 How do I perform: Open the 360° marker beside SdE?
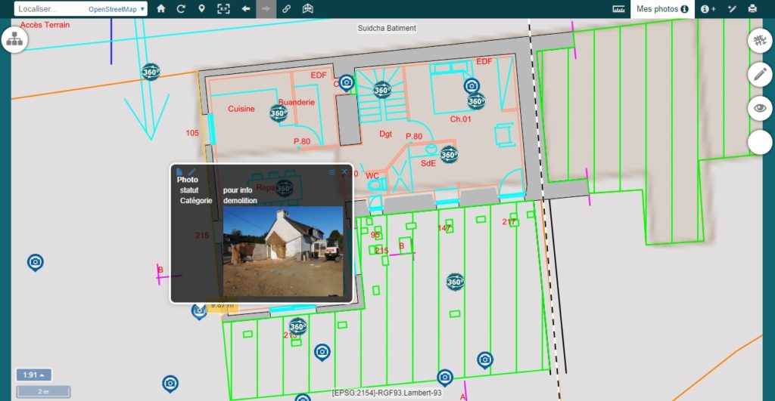coord(448,155)
